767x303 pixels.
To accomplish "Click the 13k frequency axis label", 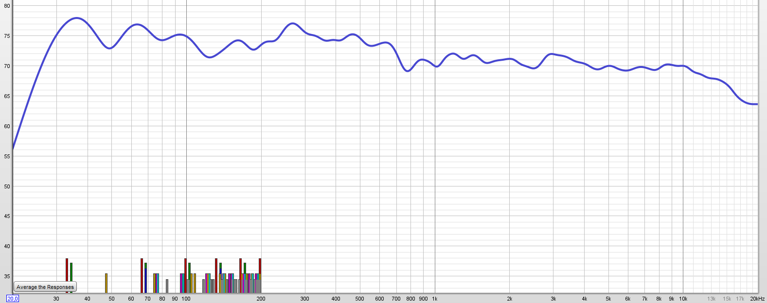I will (x=712, y=299).
